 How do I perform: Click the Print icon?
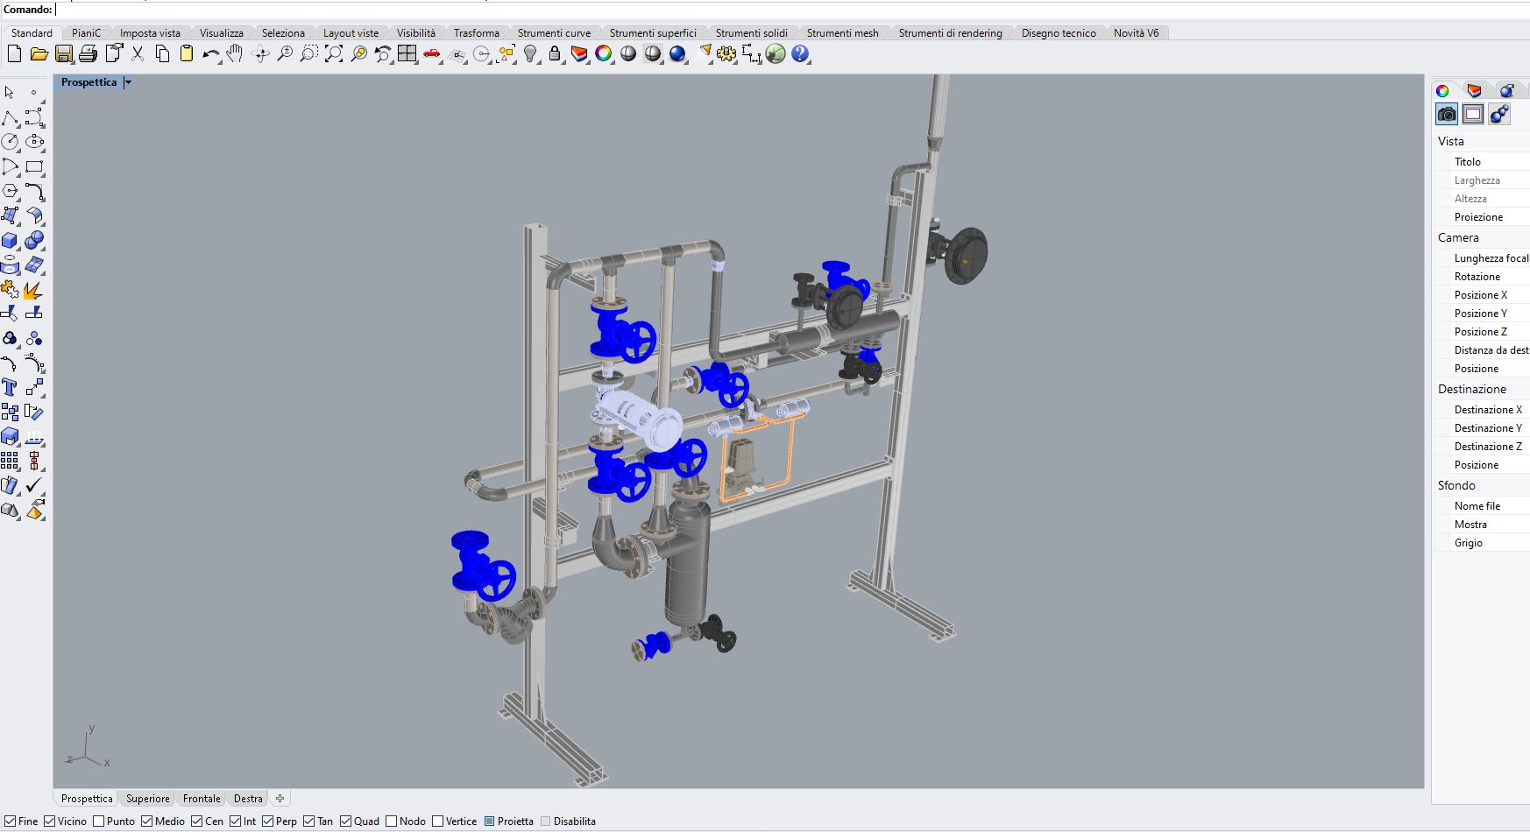(88, 54)
